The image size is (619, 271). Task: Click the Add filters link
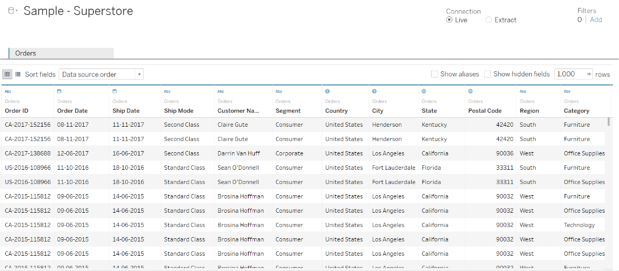tap(596, 19)
